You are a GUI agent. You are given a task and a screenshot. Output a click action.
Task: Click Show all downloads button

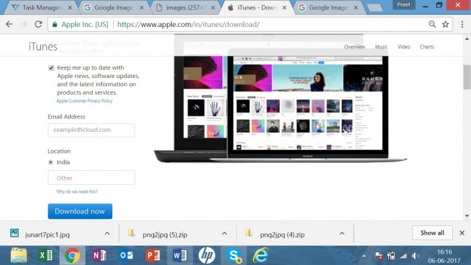tap(432, 233)
